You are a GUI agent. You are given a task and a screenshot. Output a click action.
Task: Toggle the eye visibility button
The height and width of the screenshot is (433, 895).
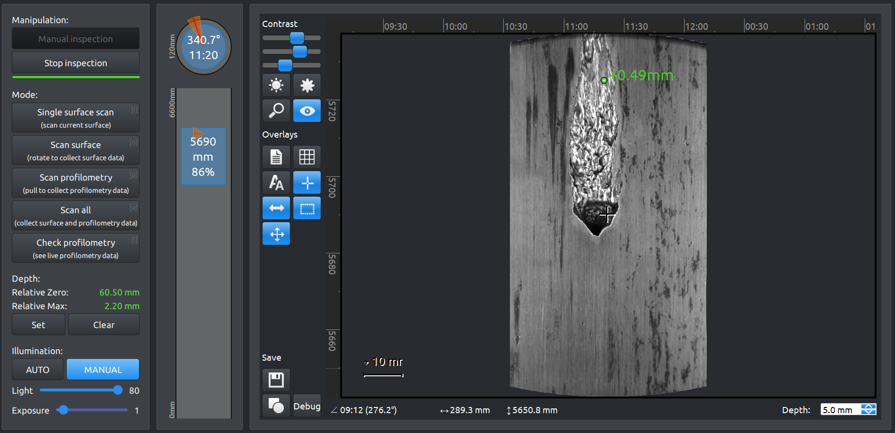[307, 111]
